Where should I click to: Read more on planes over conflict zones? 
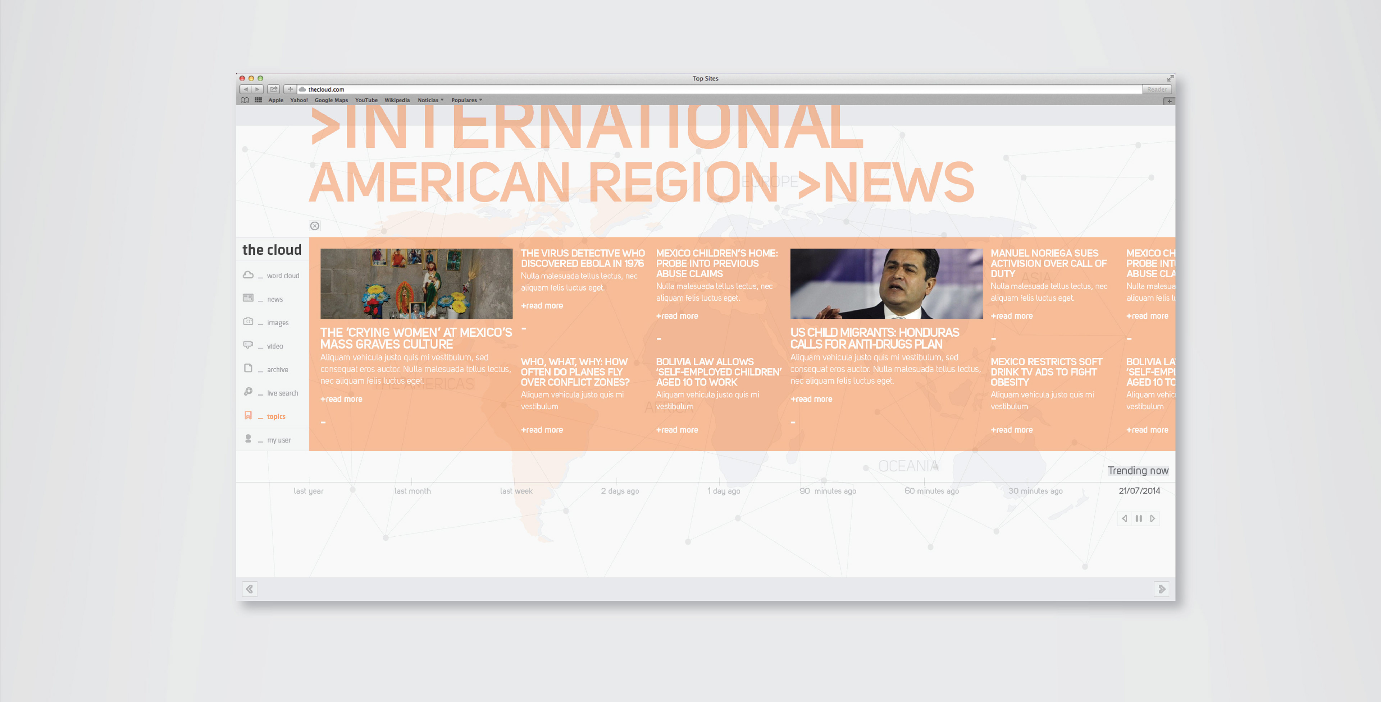tap(542, 430)
